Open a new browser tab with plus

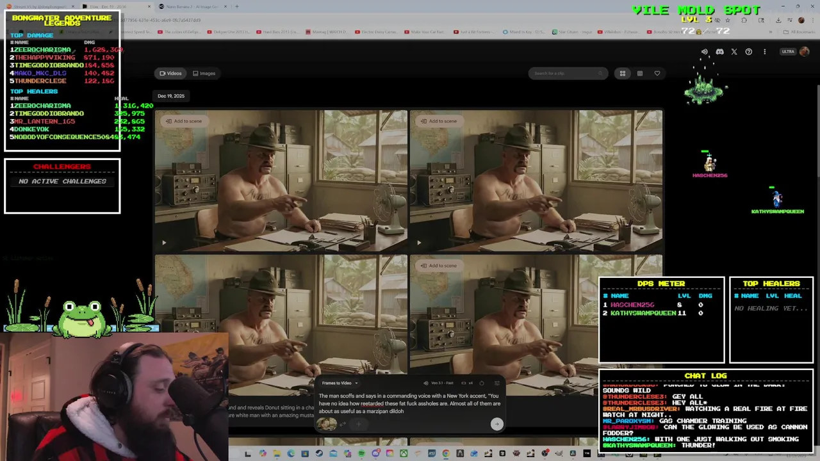coord(237,6)
